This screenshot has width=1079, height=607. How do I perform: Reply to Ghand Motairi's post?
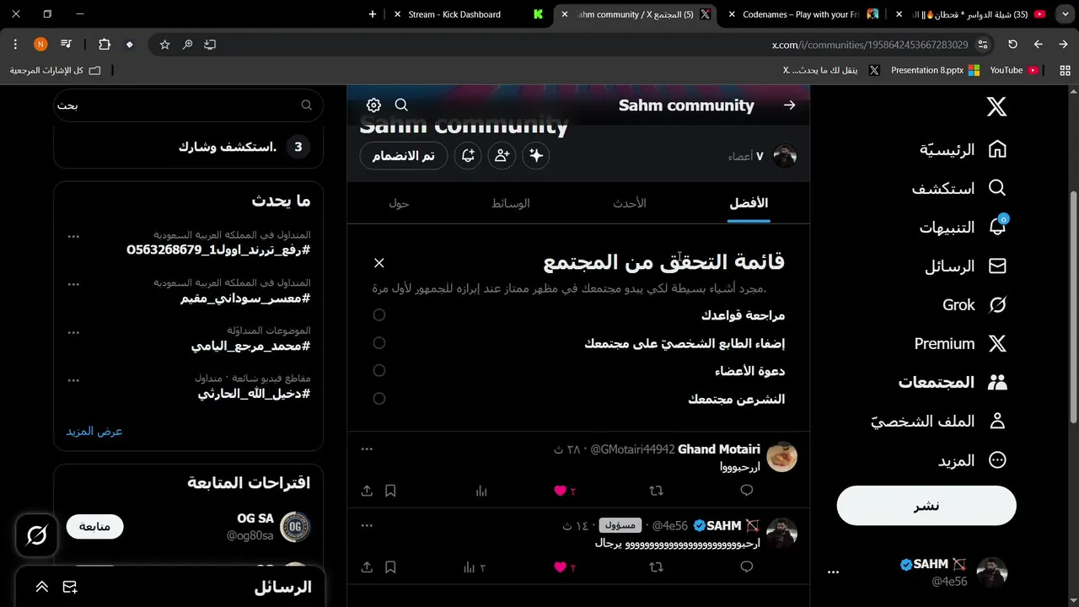[746, 491]
